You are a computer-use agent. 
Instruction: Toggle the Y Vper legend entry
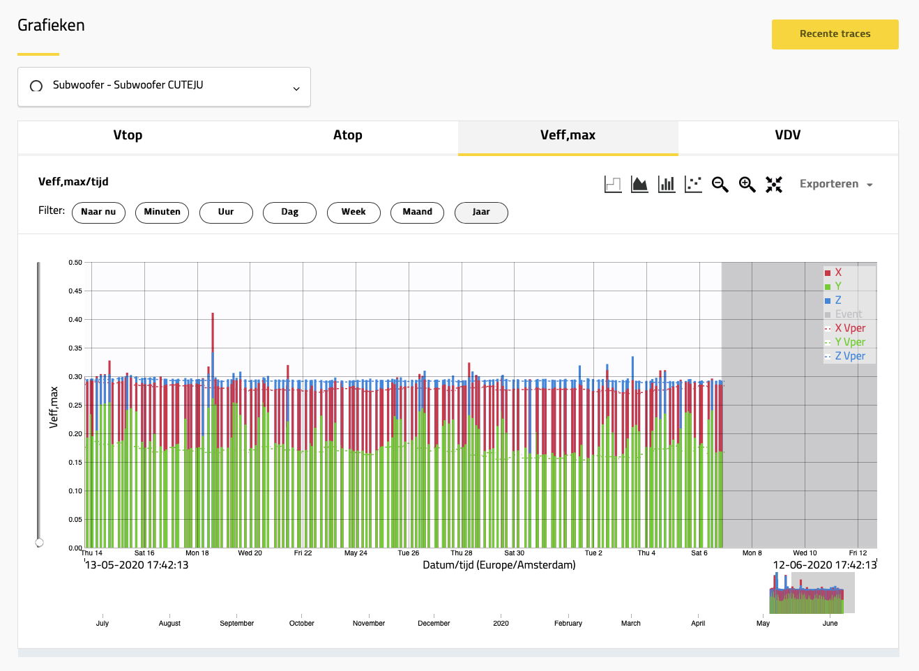pos(849,342)
